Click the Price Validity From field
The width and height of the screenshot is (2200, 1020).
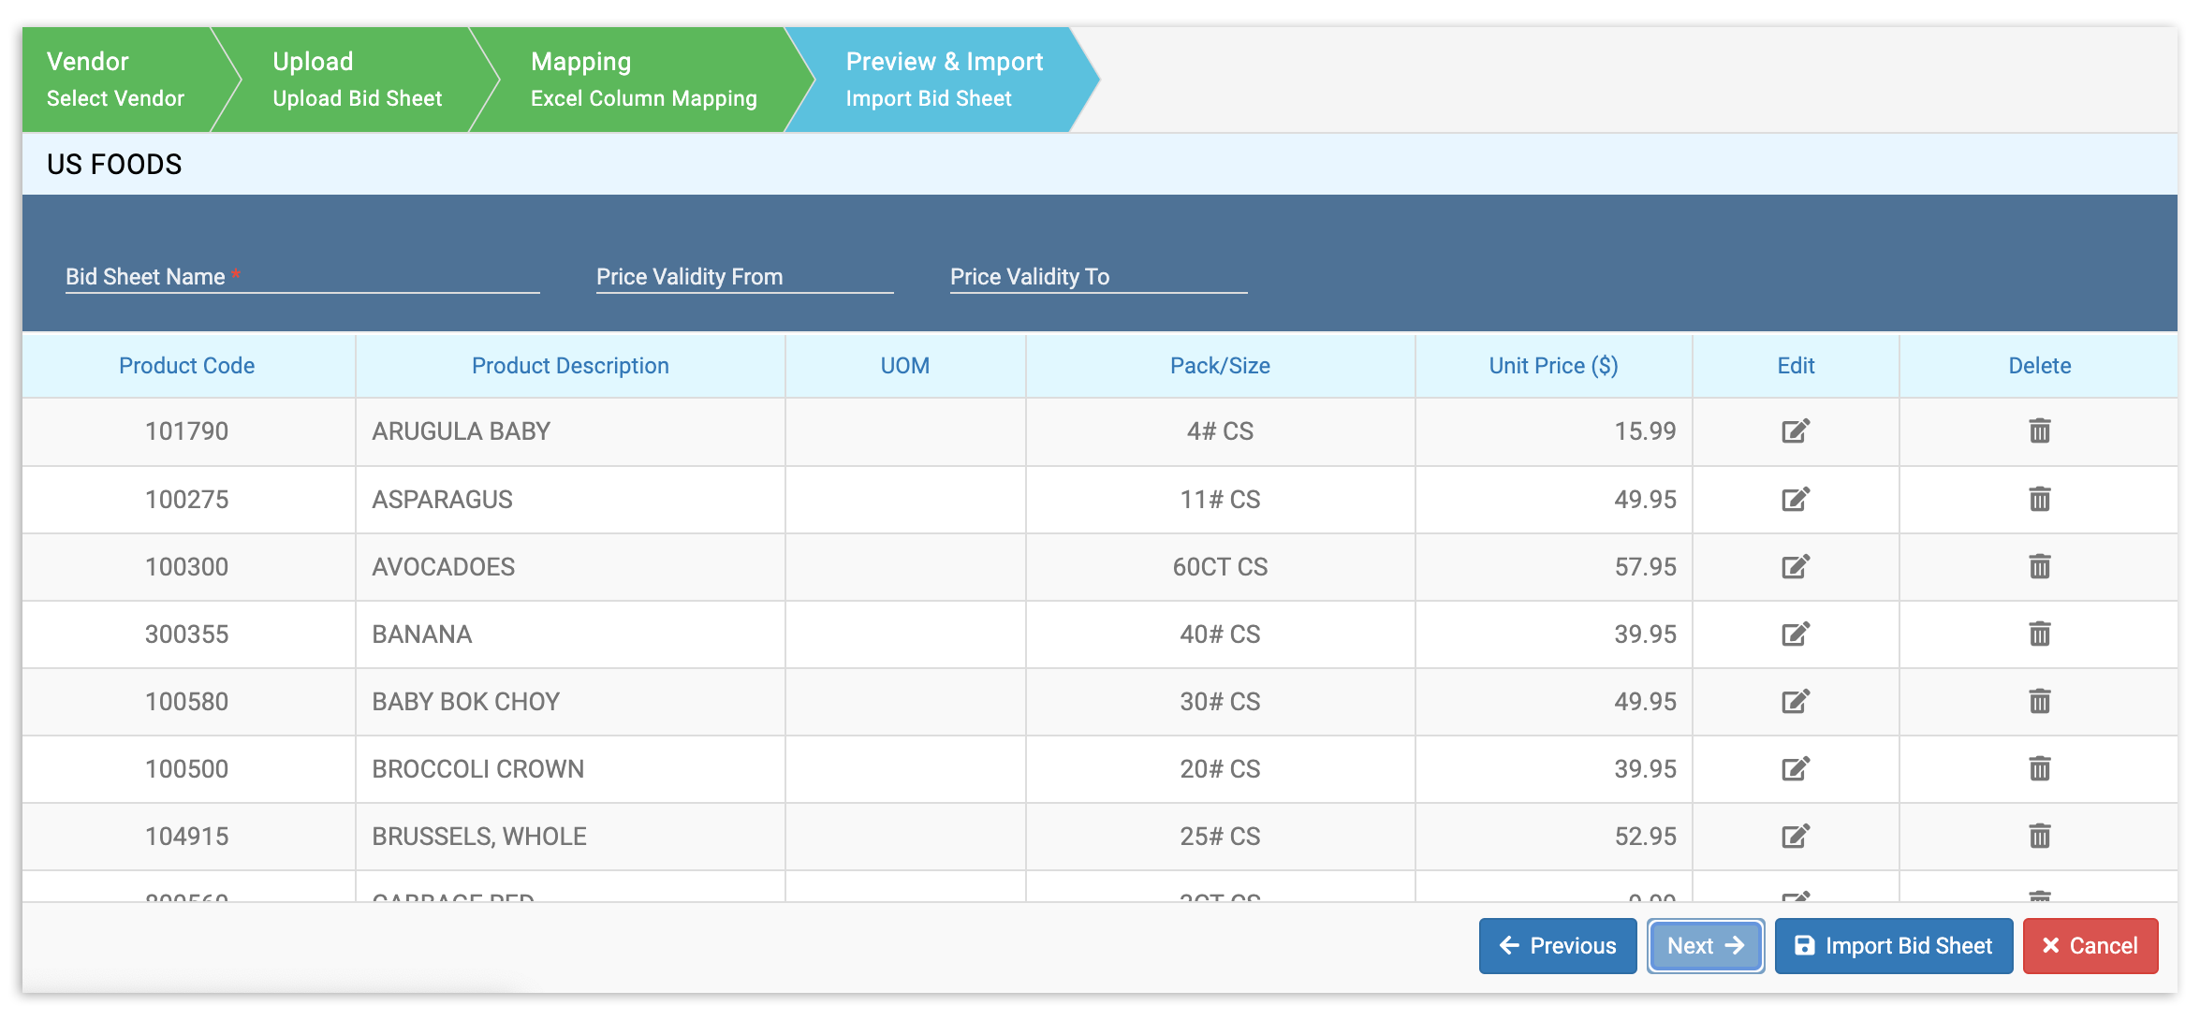[744, 277]
